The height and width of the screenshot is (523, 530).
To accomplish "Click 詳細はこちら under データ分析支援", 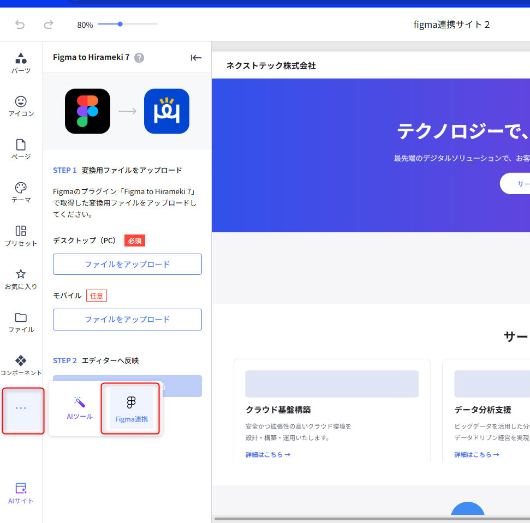I will pos(477,454).
